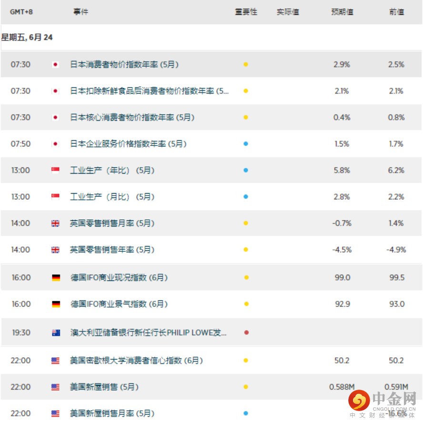Open event 日本核心消费者物价指数年率 (5月)
Screen dimensions: 423x424
pyautogui.click(x=132, y=118)
